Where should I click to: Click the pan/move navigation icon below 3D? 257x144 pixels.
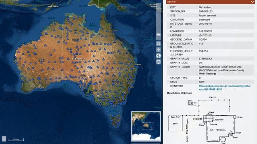click(x=158, y=50)
